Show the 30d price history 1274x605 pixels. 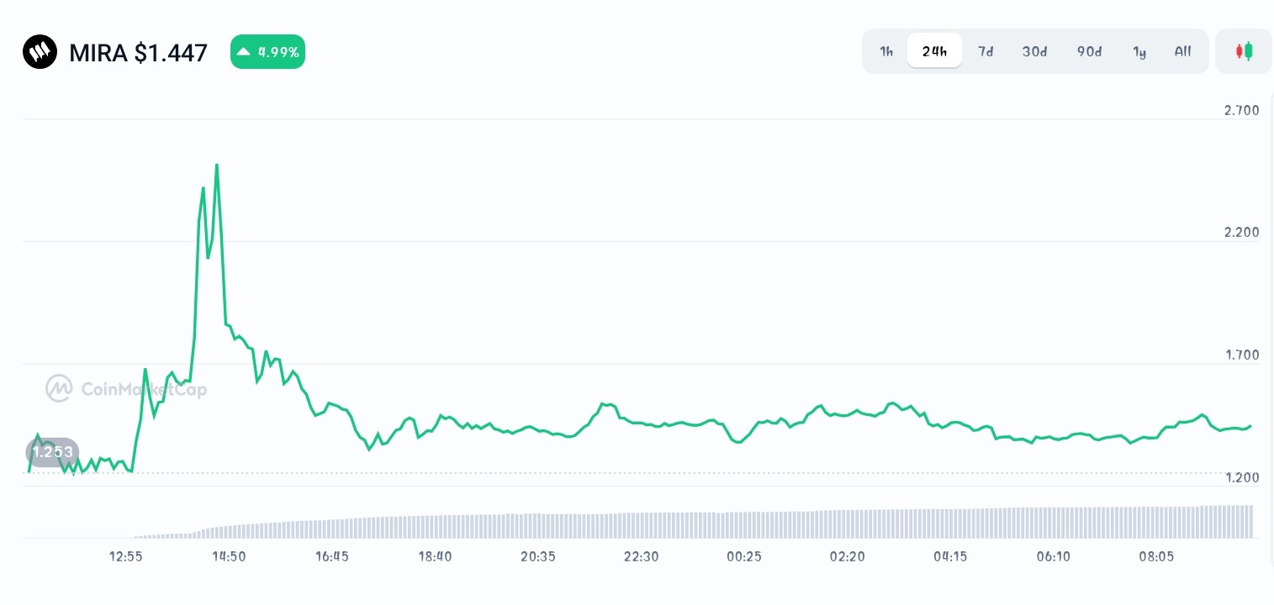click(1034, 51)
